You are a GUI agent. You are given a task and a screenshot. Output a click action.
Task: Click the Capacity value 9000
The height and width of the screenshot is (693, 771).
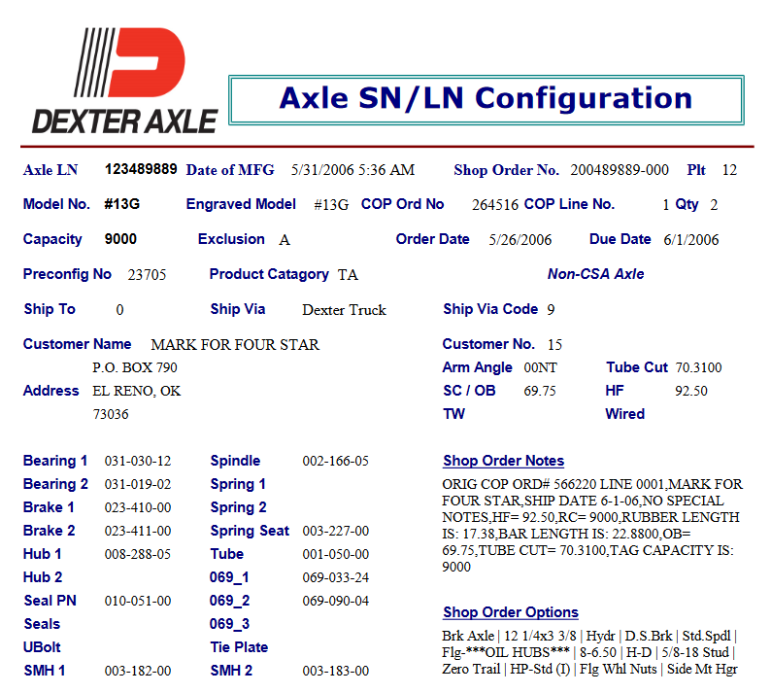pos(120,239)
